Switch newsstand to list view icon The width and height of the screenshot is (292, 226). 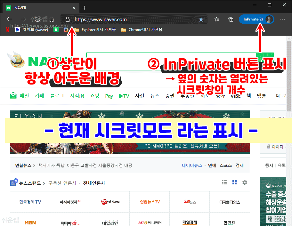224,182
